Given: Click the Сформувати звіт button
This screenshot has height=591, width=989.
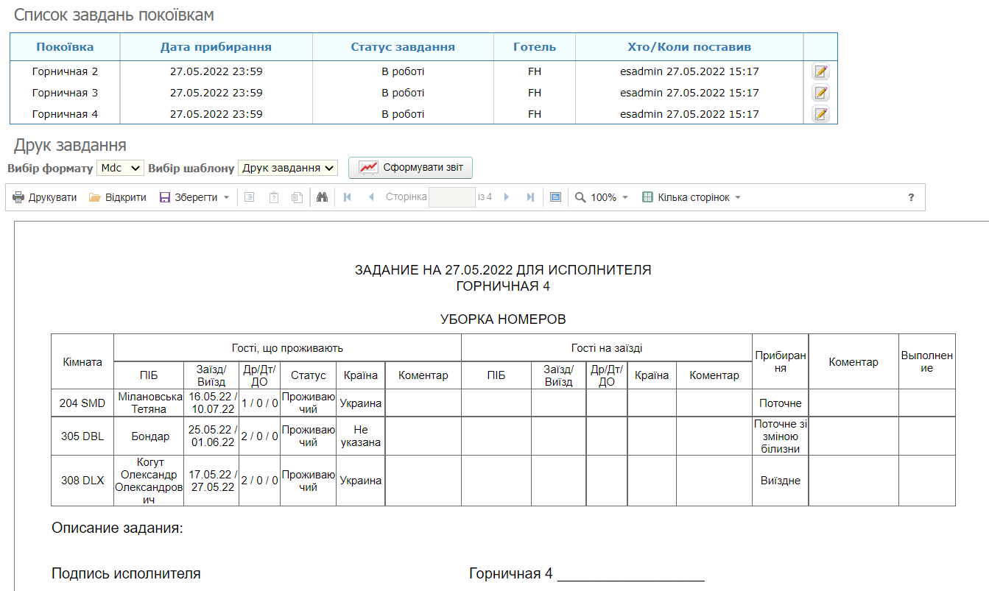Looking at the screenshot, I should coord(411,168).
